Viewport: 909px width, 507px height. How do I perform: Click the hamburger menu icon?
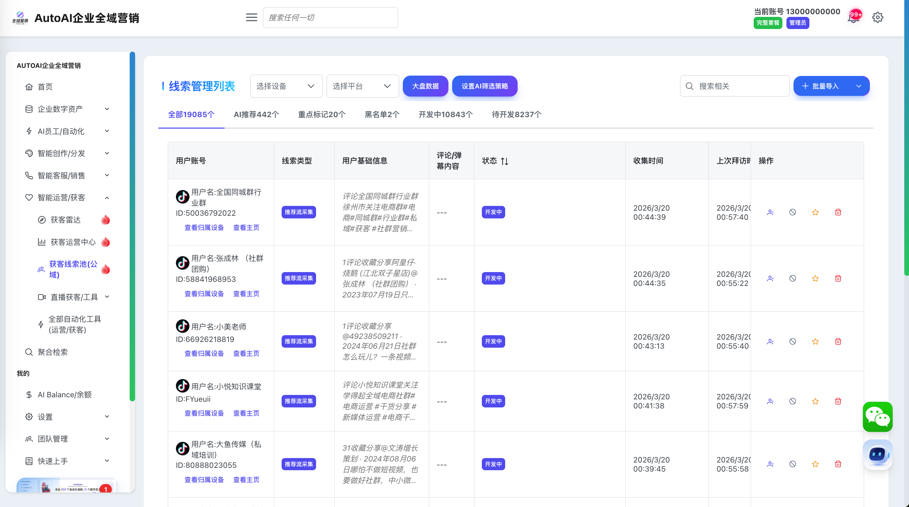(x=251, y=17)
